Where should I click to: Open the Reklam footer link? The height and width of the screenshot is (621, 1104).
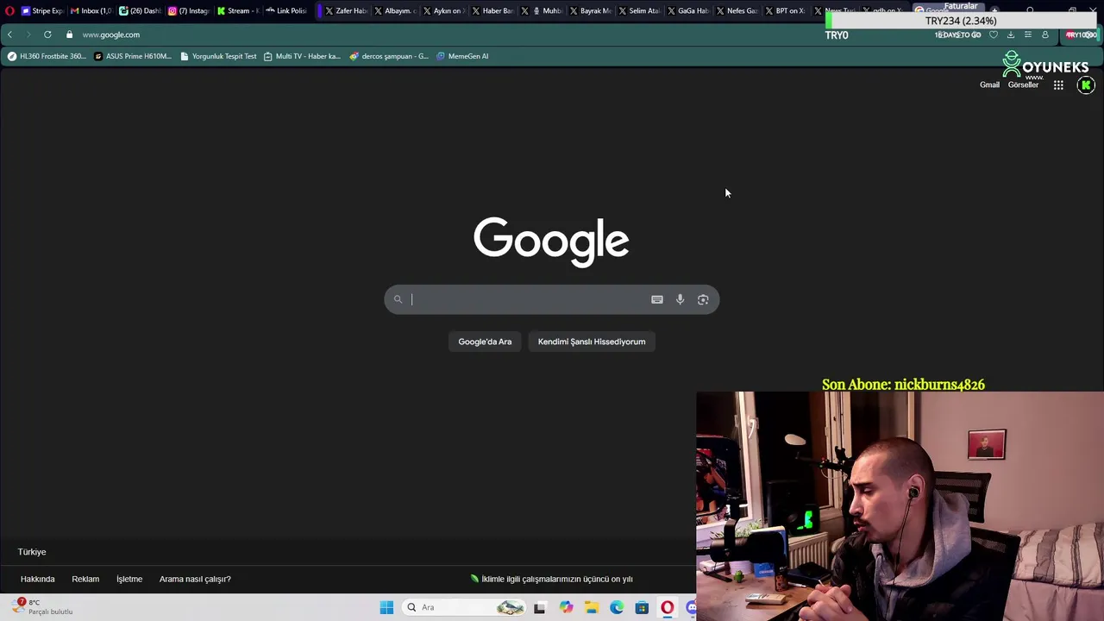(x=85, y=579)
